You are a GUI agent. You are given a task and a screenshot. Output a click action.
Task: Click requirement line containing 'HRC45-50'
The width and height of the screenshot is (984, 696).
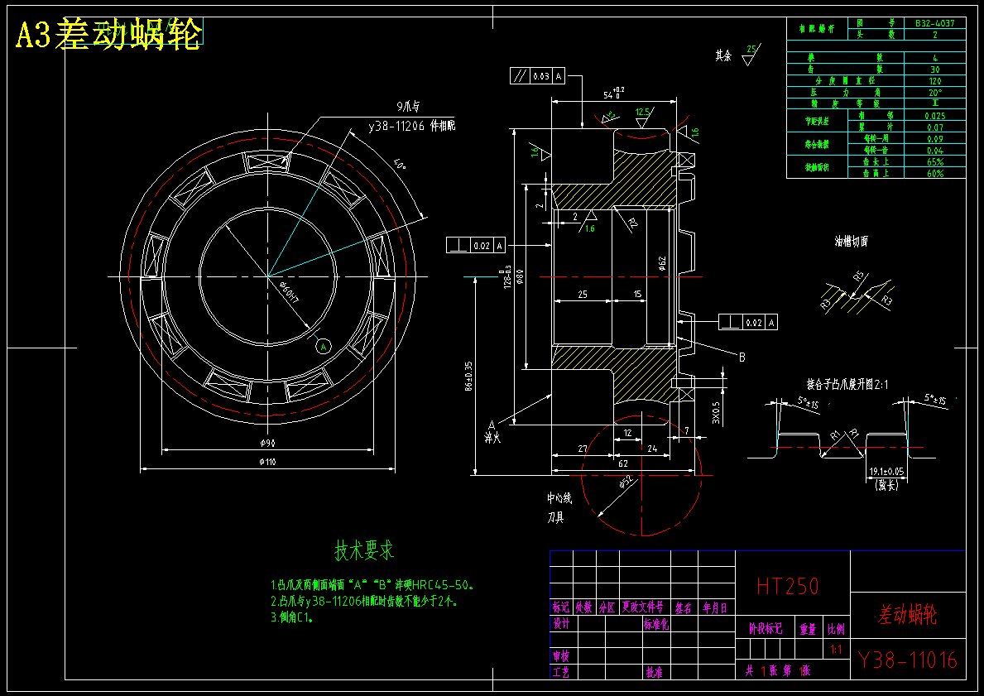tap(372, 585)
